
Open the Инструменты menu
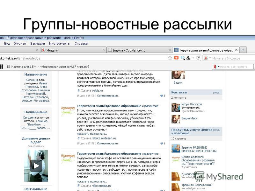click(x=60, y=44)
